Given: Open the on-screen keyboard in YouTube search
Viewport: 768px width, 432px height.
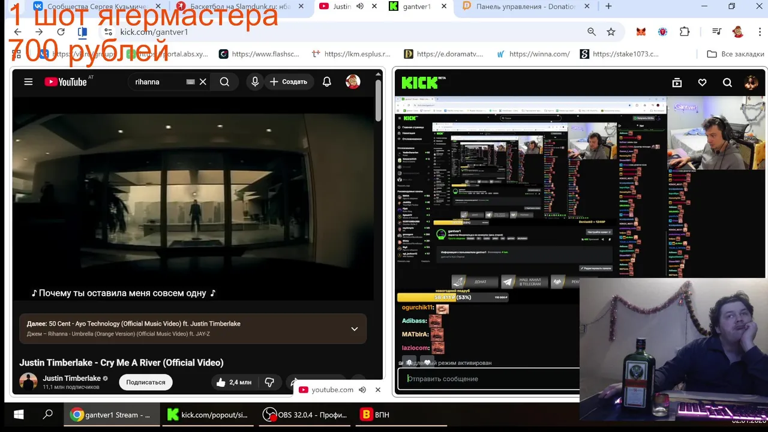Looking at the screenshot, I should pyautogui.click(x=191, y=82).
